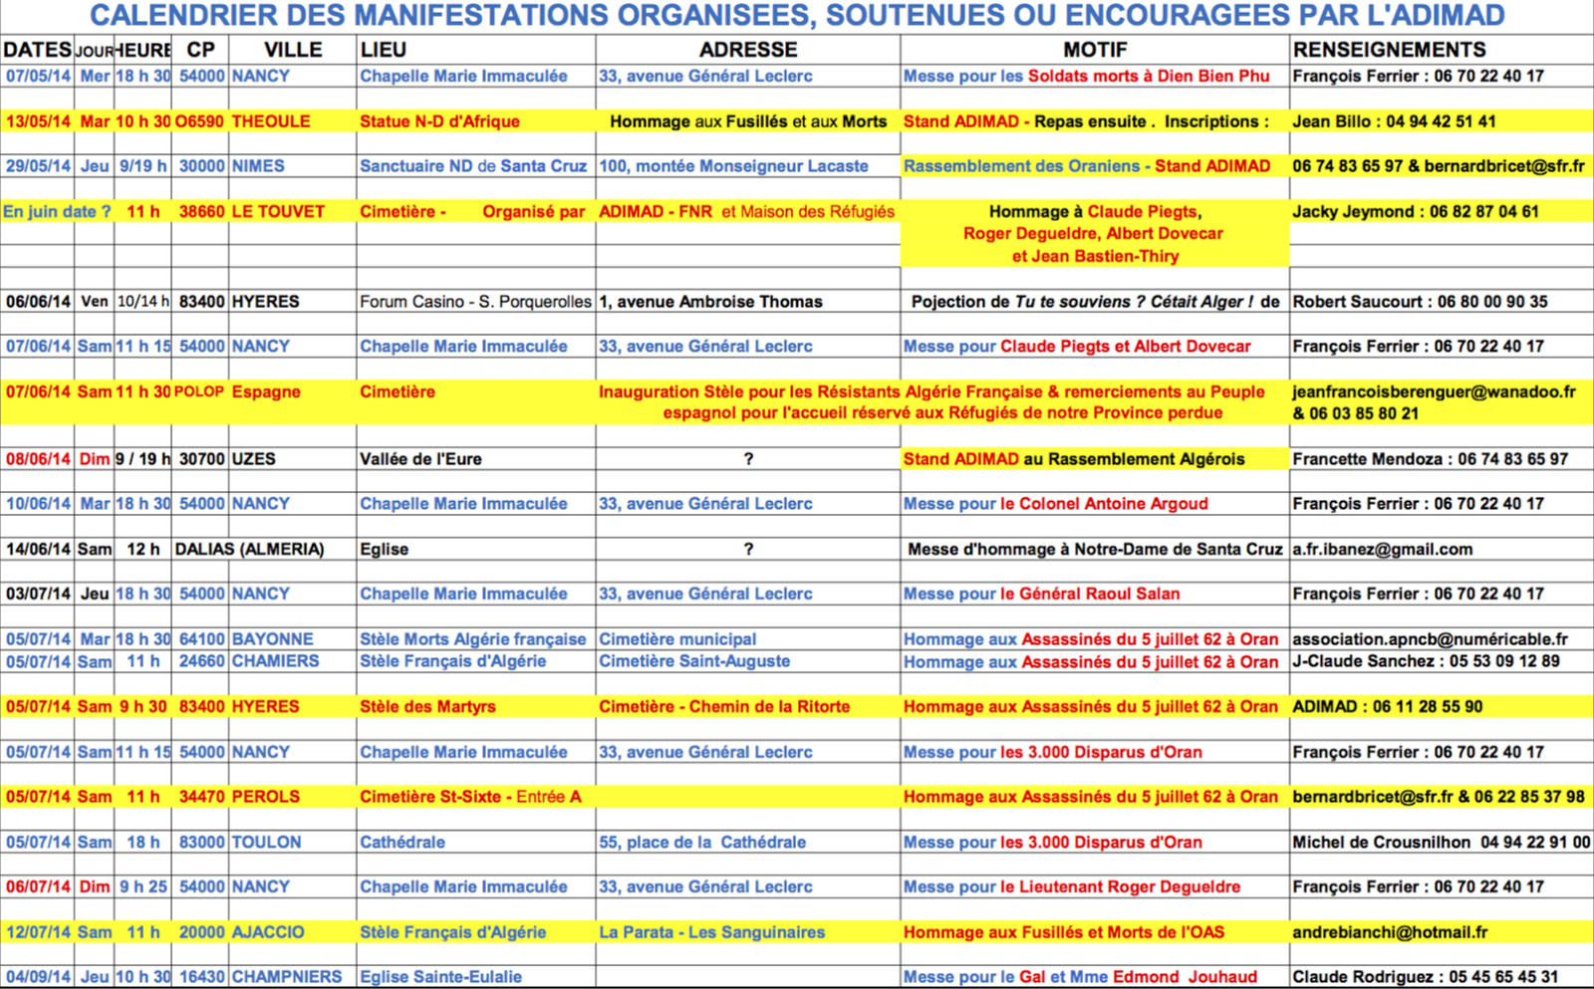This screenshot has height=989, width=1594.
Task: Click the city cell NIMES
Action: point(258,166)
